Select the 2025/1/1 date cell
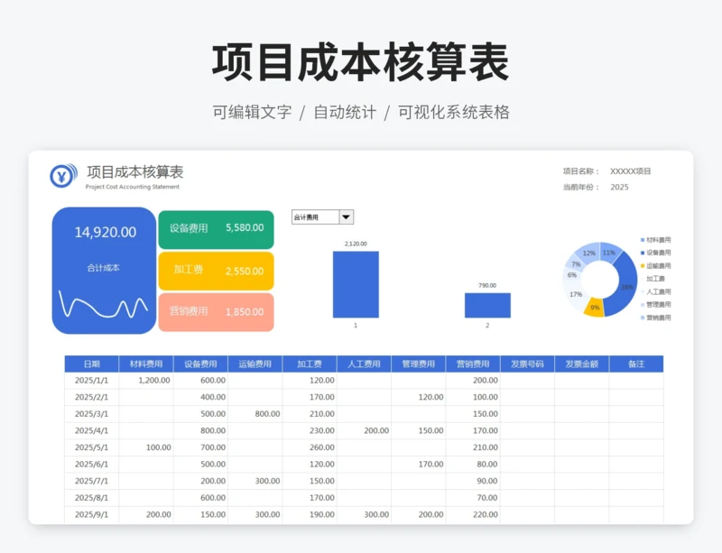This screenshot has width=722, height=553. [92, 381]
